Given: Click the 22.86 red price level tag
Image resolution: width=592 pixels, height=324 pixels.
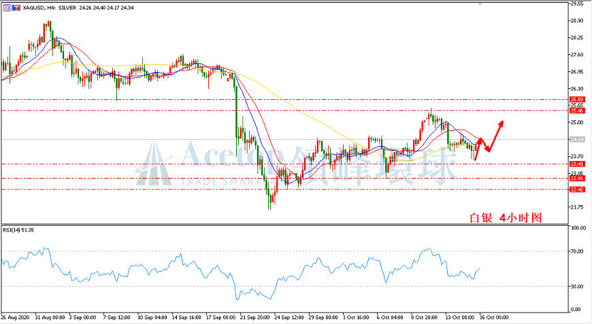Looking at the screenshot, I should pyautogui.click(x=577, y=178).
